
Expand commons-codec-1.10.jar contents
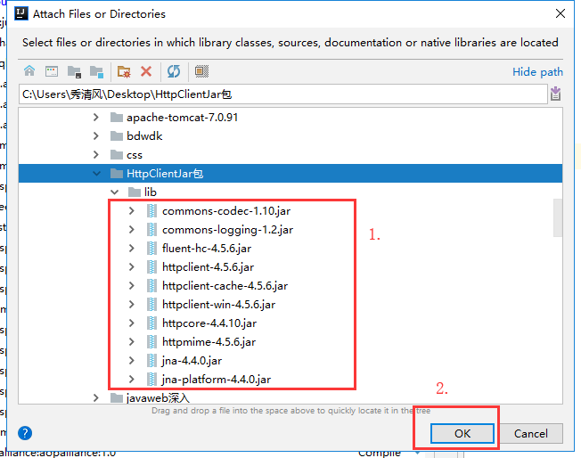tap(132, 211)
